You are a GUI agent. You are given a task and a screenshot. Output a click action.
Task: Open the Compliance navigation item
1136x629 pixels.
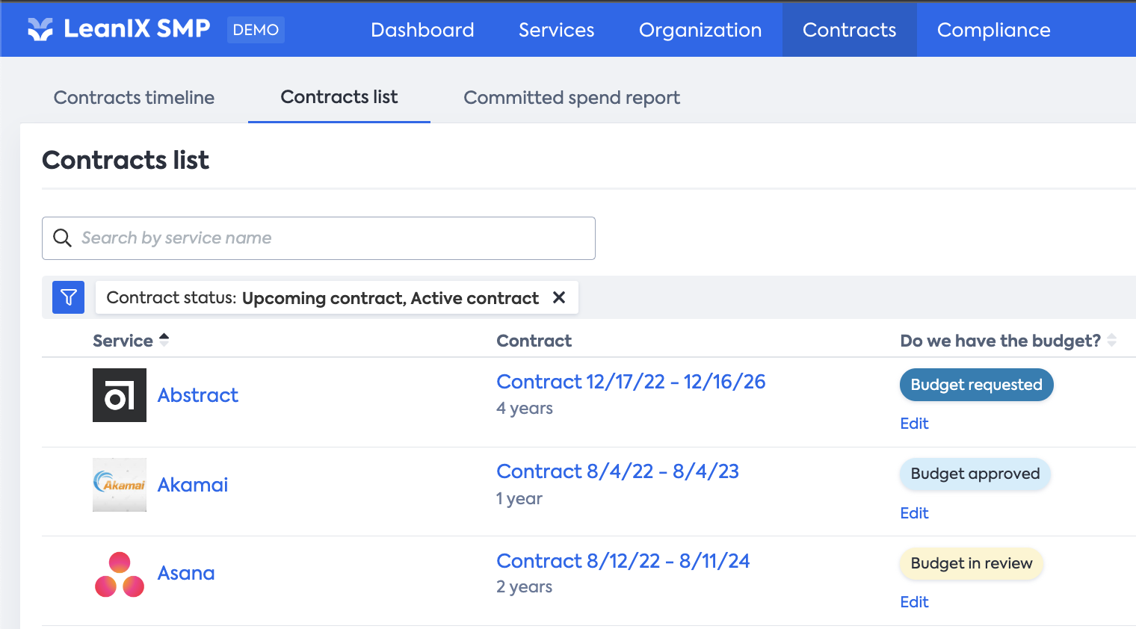(993, 30)
